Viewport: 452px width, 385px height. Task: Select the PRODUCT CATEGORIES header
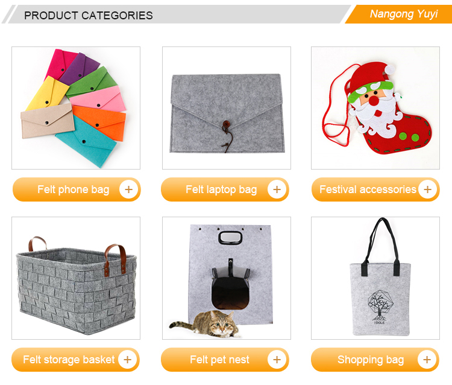(88, 15)
